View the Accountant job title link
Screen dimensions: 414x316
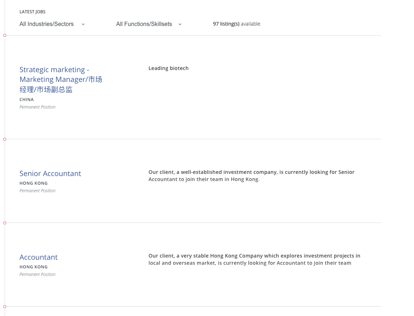39,257
